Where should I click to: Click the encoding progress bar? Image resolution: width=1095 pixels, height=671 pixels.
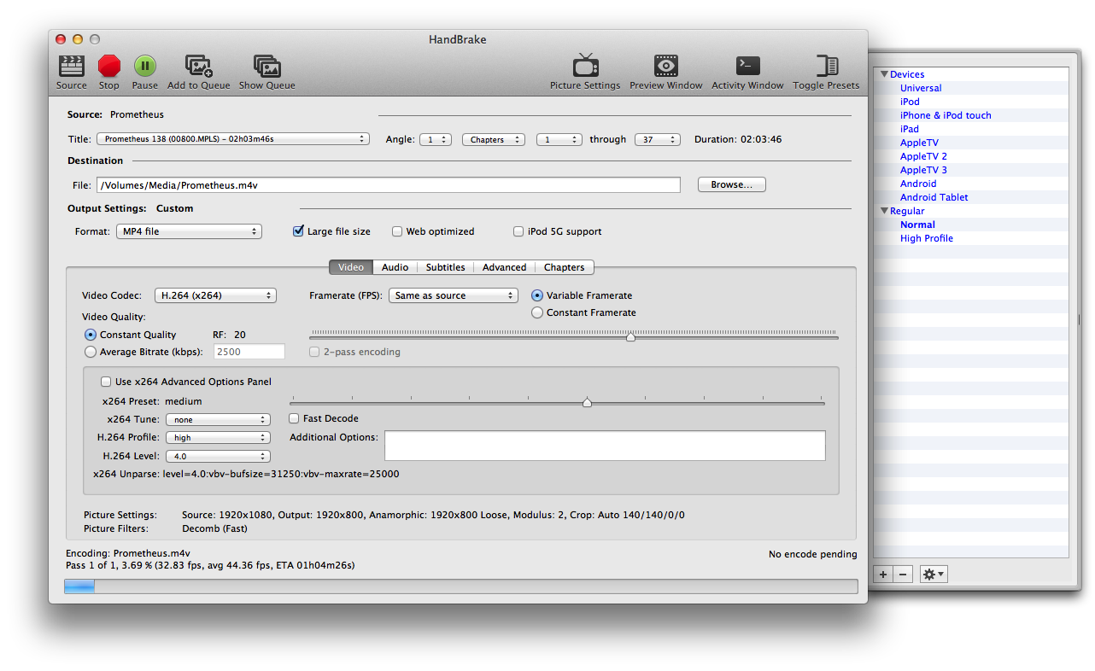pos(461,586)
